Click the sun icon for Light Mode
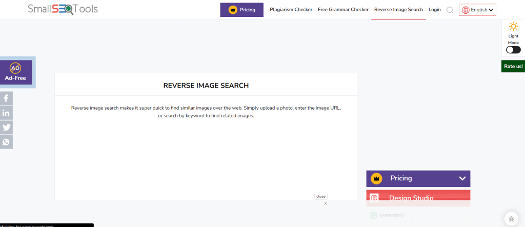 pyautogui.click(x=513, y=26)
